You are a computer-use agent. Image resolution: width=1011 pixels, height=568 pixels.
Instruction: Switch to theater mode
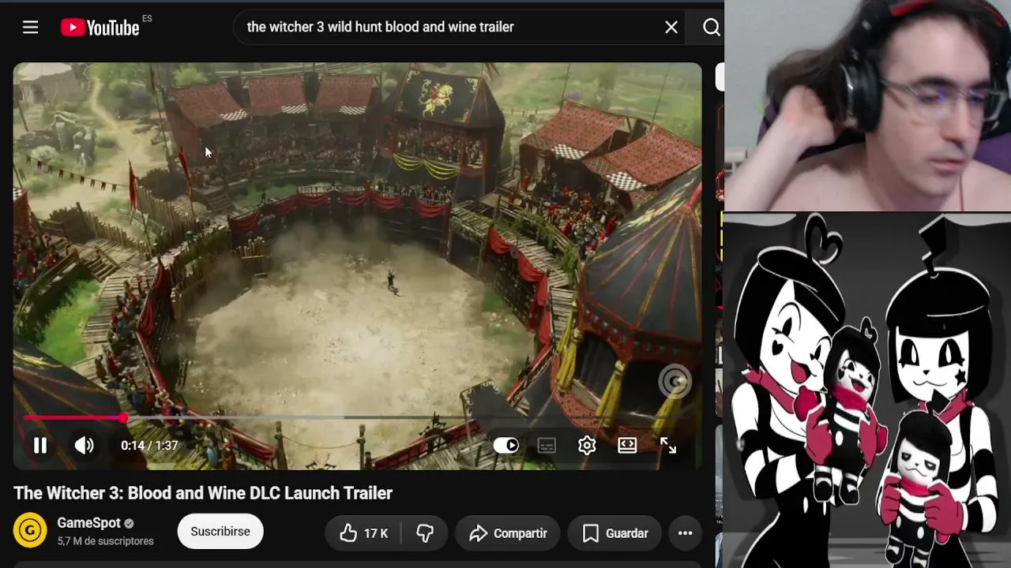click(627, 446)
